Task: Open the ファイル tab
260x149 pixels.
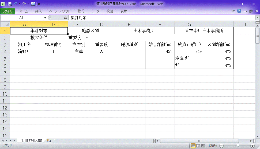Action: coord(8,11)
